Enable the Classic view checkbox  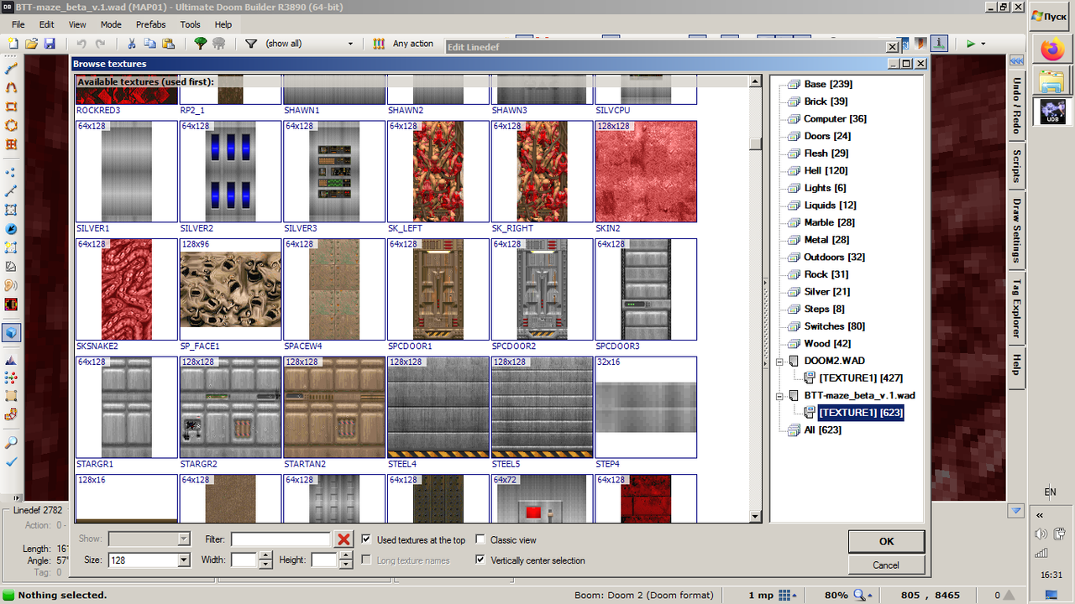[x=480, y=539]
